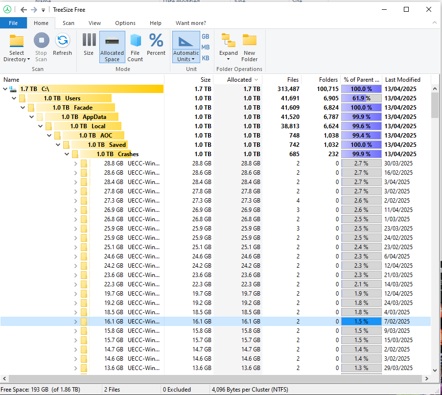Expand the 28.8 GB UECC-Win folder
This screenshot has width=442, height=395.
pyautogui.click(x=75, y=163)
